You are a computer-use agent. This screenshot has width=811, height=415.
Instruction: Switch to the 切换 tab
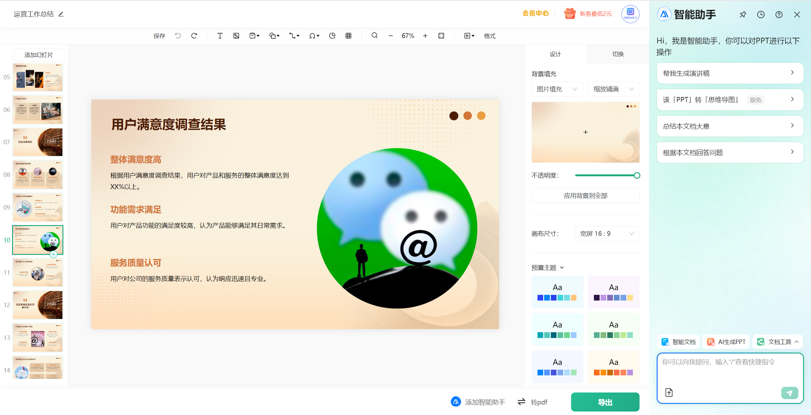coord(618,54)
